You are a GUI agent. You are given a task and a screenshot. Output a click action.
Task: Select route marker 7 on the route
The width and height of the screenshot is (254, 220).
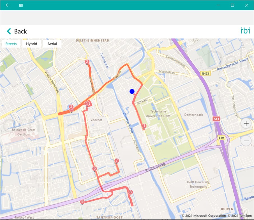(x=116, y=160)
